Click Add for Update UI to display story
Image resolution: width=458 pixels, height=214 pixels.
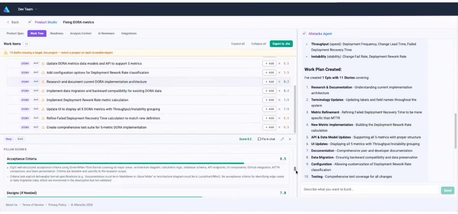[x=269, y=109]
